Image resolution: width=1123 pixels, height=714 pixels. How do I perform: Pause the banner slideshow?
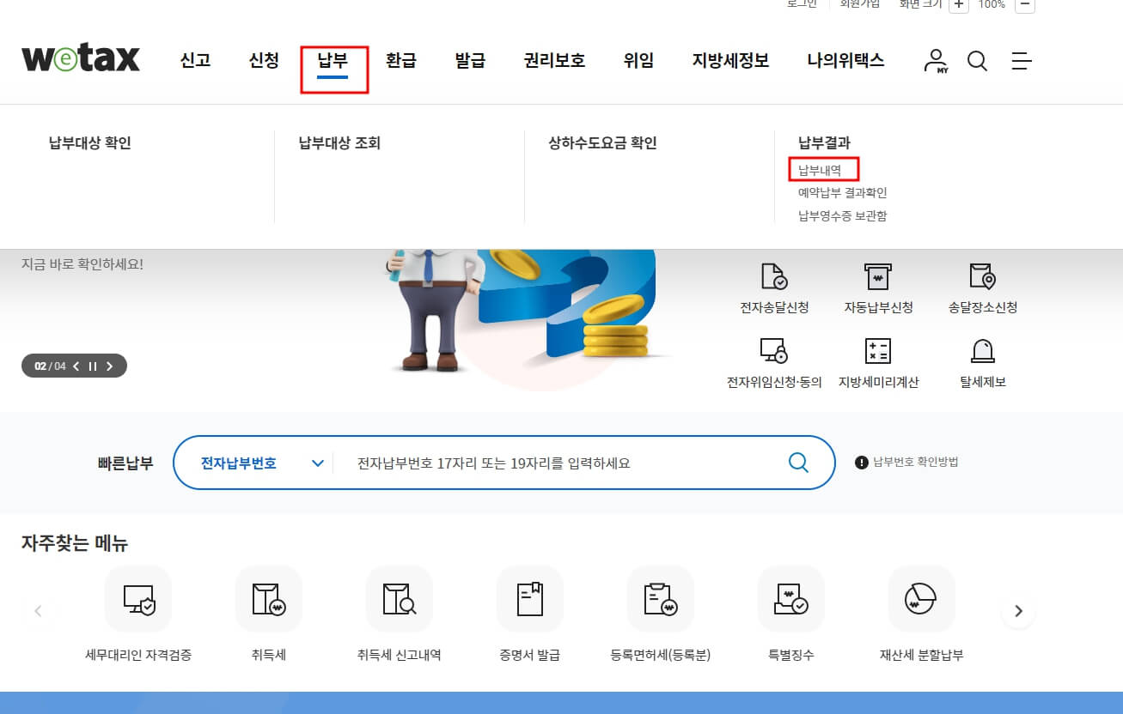point(93,365)
